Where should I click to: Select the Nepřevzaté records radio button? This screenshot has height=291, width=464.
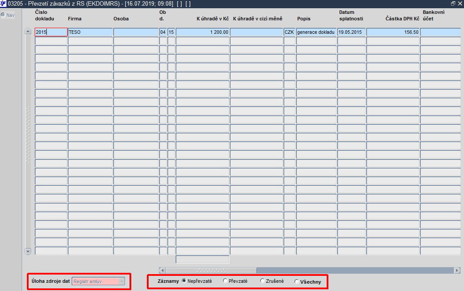(x=184, y=281)
